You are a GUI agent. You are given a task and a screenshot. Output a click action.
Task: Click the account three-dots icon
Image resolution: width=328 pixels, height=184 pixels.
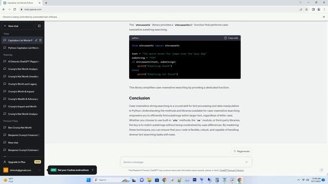tap(39, 170)
